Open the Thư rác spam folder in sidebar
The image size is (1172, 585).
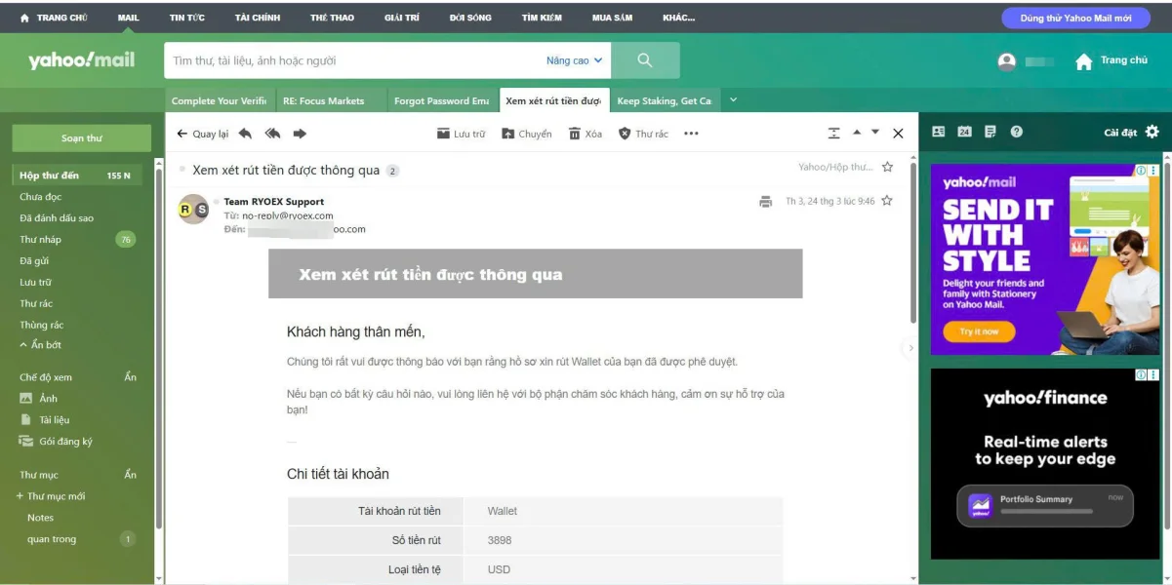click(x=36, y=304)
